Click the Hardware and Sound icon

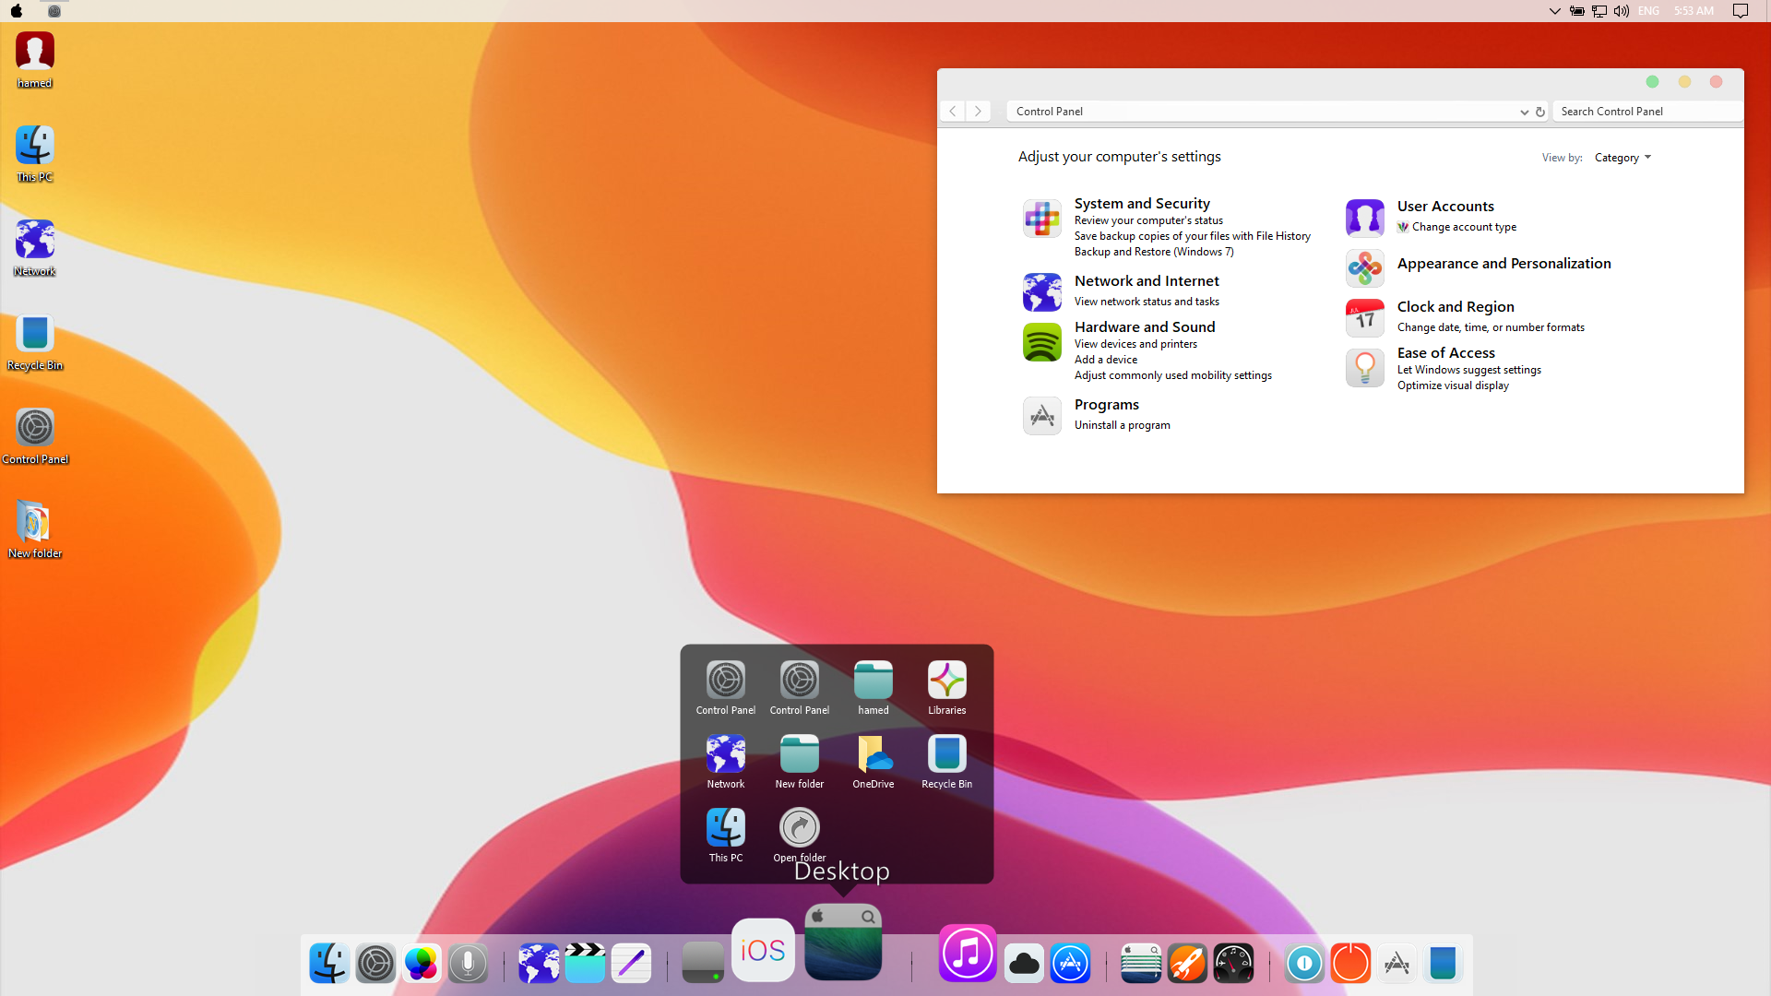(x=1041, y=342)
